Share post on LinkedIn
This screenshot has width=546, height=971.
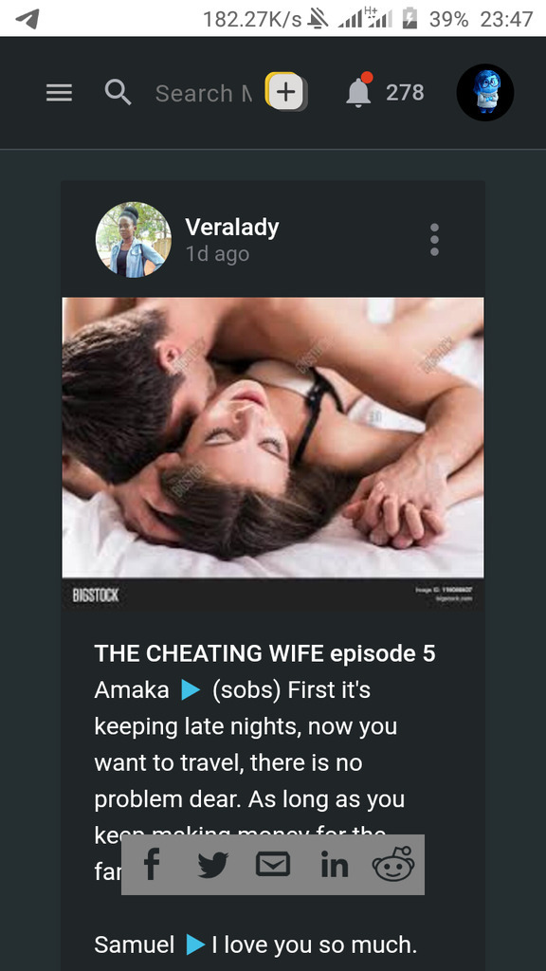pyautogui.click(x=335, y=865)
